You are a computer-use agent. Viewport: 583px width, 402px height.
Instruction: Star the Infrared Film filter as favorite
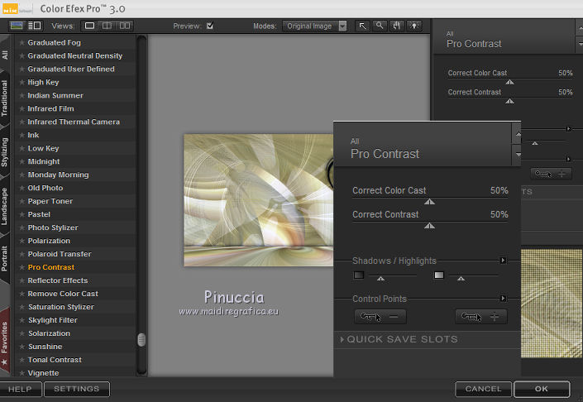(x=22, y=108)
